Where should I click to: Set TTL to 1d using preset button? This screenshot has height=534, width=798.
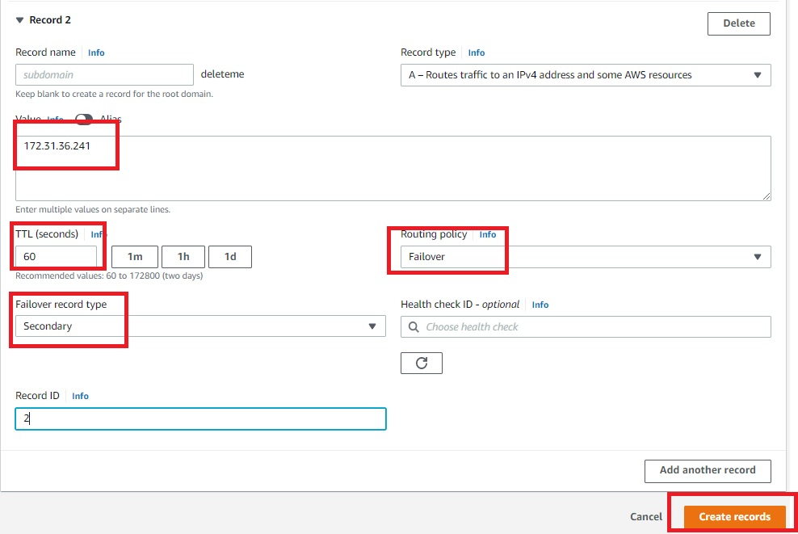tap(232, 256)
